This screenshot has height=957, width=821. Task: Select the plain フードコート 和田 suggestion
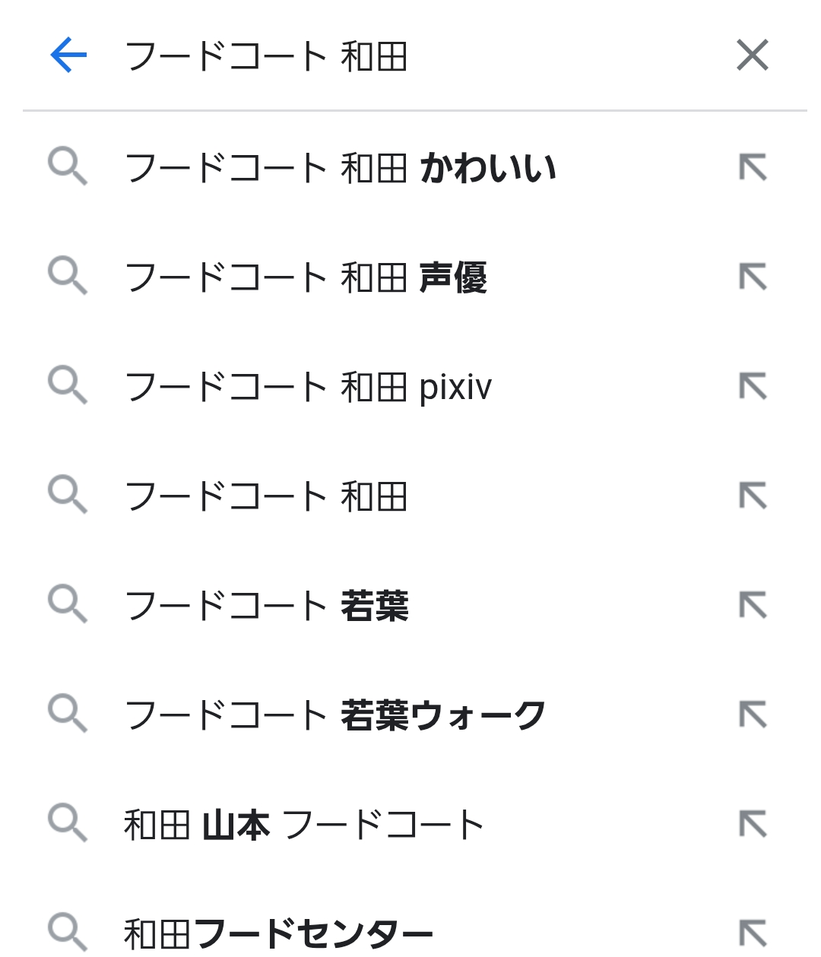click(x=266, y=496)
